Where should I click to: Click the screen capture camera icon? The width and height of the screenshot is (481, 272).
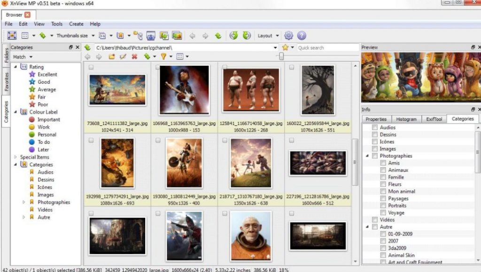[x=151, y=36]
